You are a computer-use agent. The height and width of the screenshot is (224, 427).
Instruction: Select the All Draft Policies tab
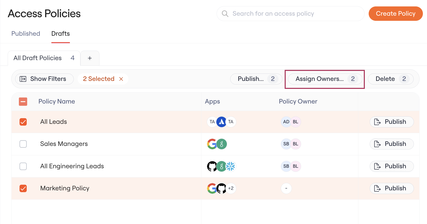44,58
